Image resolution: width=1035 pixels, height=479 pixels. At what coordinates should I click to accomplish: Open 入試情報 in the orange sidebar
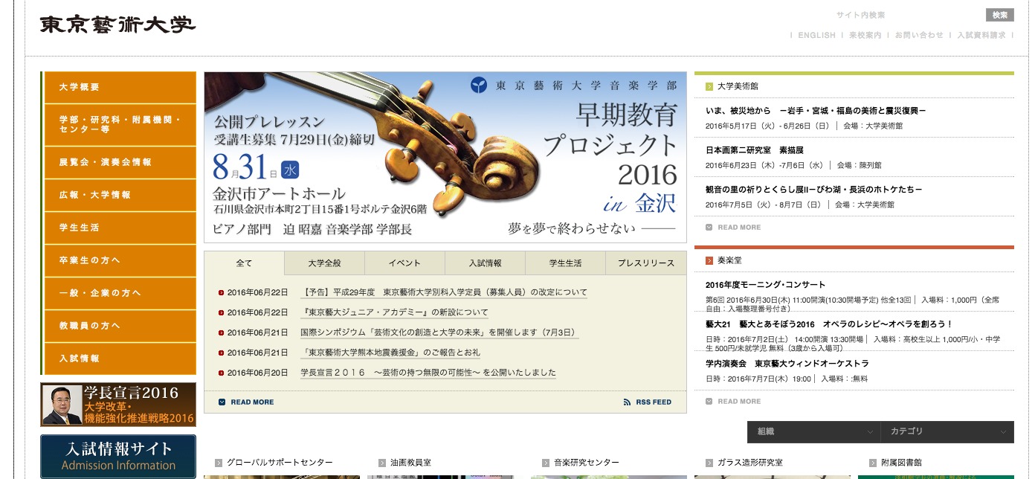[120, 359]
